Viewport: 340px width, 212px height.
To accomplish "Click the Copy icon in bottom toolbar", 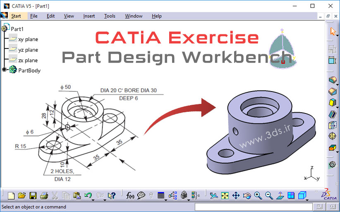I will coord(66,196).
